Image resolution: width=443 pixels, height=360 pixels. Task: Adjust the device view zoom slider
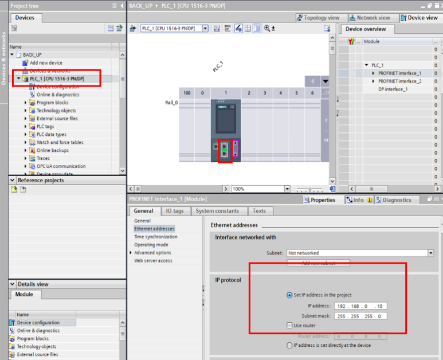(310, 189)
